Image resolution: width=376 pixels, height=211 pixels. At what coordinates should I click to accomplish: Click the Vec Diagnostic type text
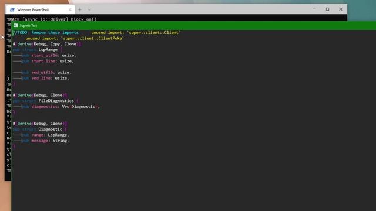click(x=79, y=107)
